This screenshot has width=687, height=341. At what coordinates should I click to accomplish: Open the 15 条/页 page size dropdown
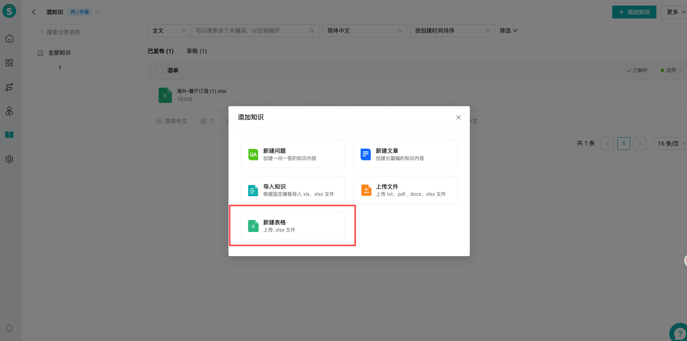[670, 144]
